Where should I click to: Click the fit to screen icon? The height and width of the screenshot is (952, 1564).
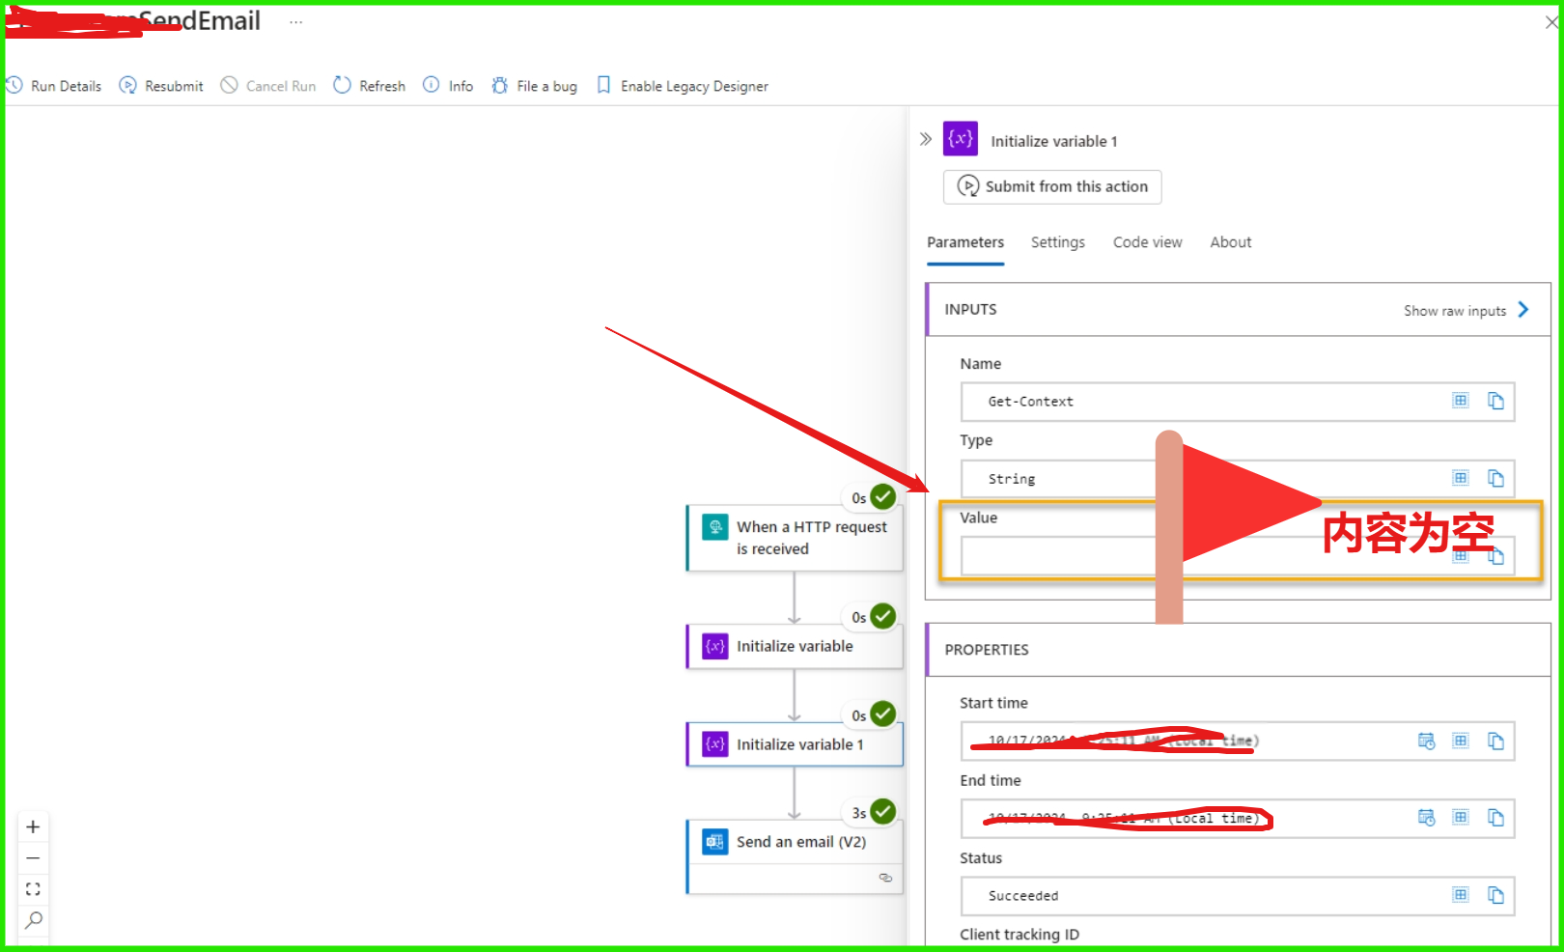coord(33,888)
